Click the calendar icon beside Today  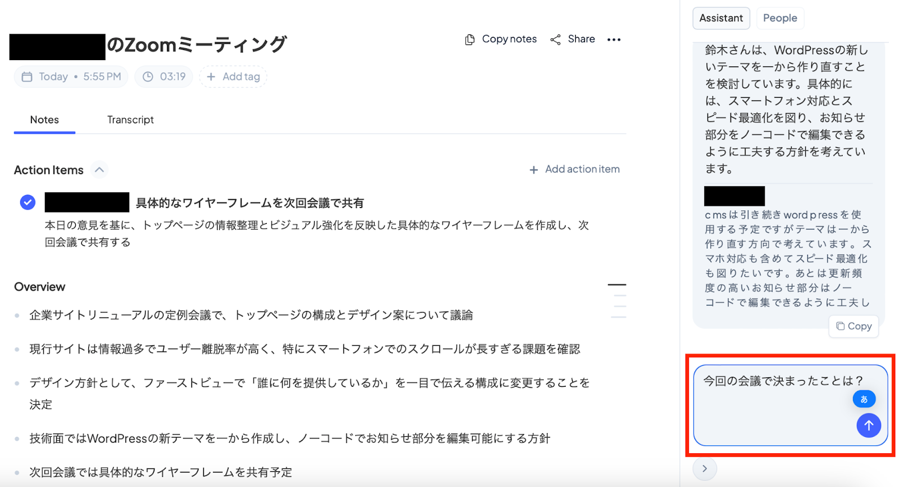coord(27,76)
